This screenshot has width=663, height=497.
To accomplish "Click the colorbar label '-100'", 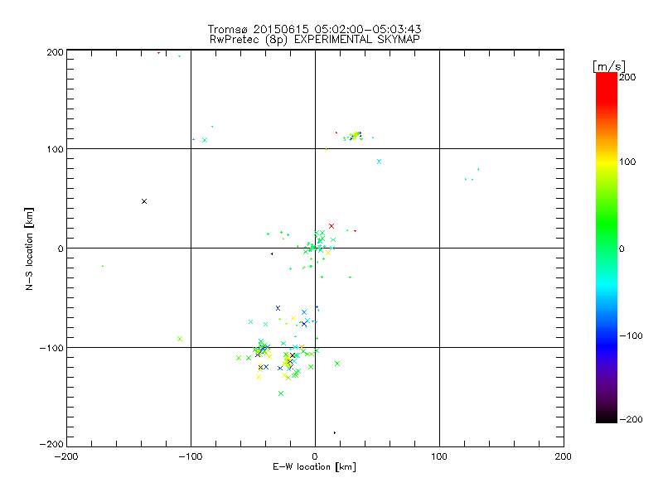I will [x=631, y=335].
